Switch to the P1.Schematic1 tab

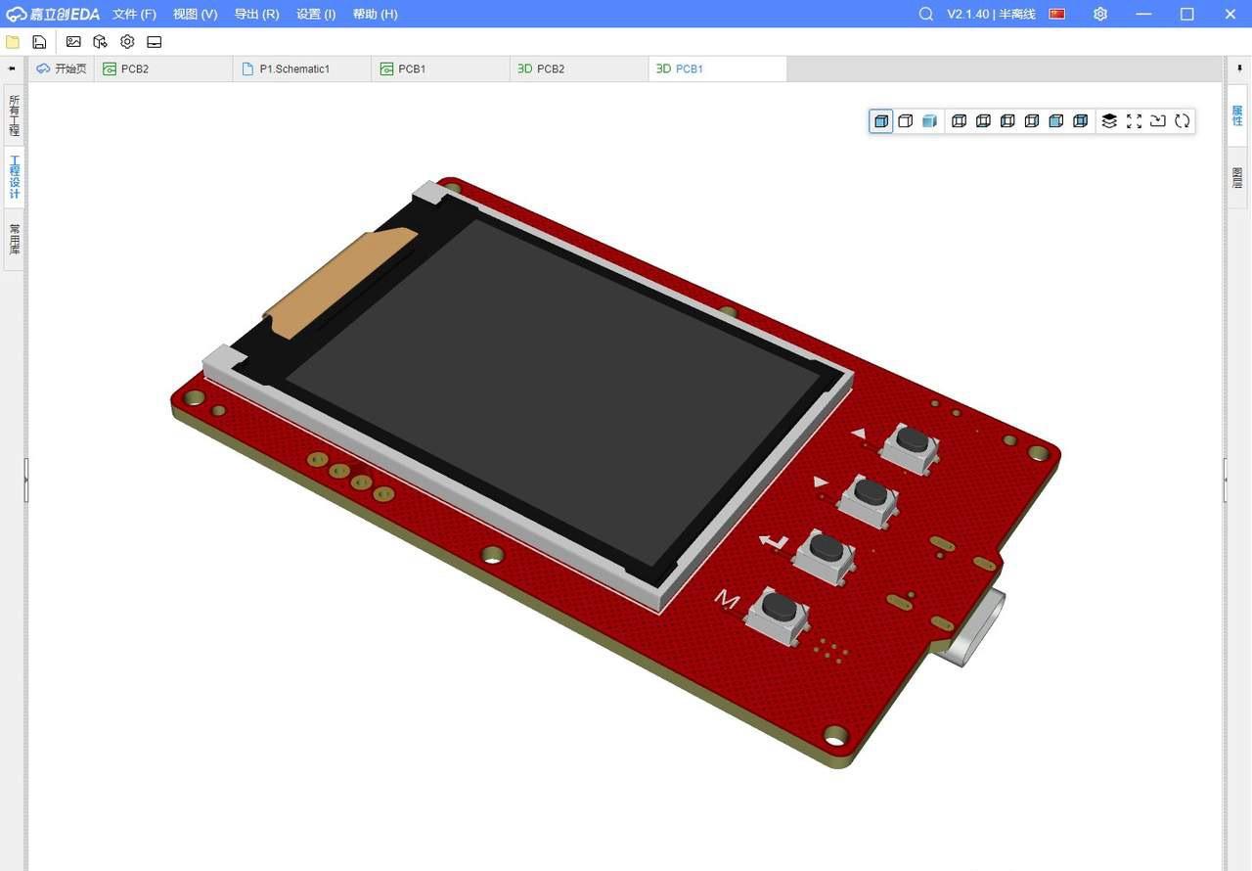coord(293,69)
